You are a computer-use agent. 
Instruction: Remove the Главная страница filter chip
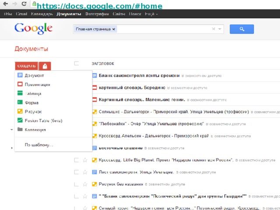(x=114, y=29)
